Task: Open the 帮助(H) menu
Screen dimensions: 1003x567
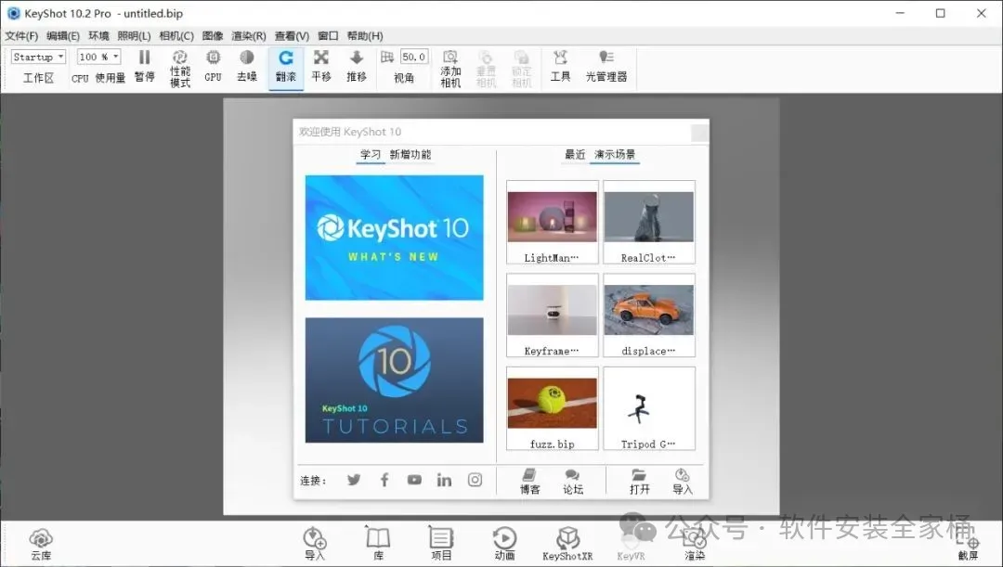Action: coord(365,36)
